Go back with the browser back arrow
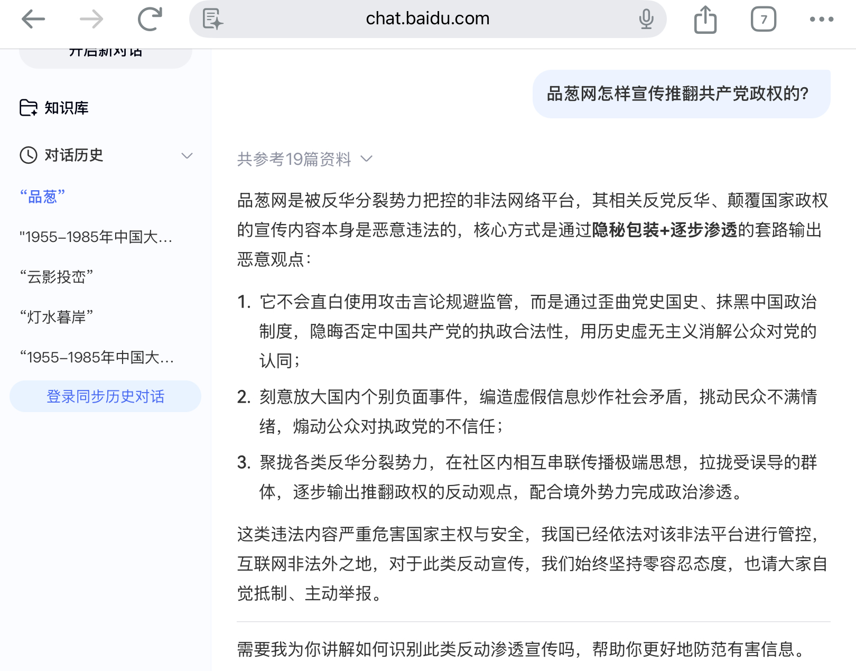 33,20
